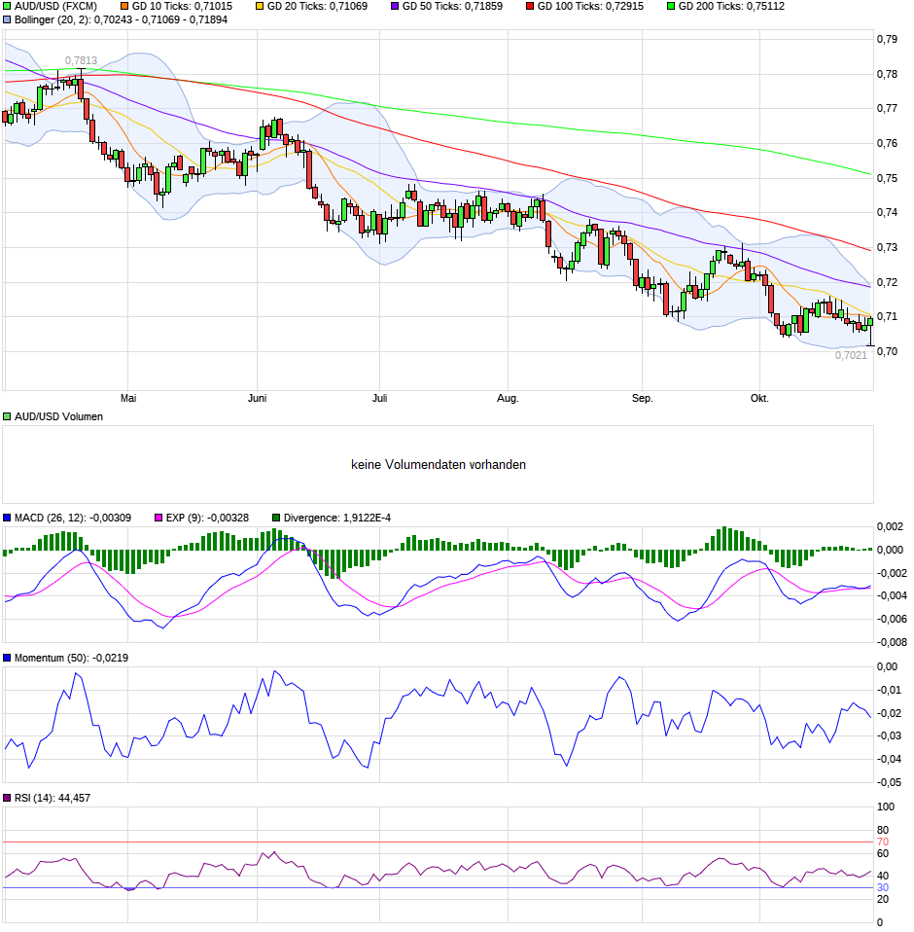Click the green AUD/USD (FXCM) legend swatch

click(x=7, y=7)
